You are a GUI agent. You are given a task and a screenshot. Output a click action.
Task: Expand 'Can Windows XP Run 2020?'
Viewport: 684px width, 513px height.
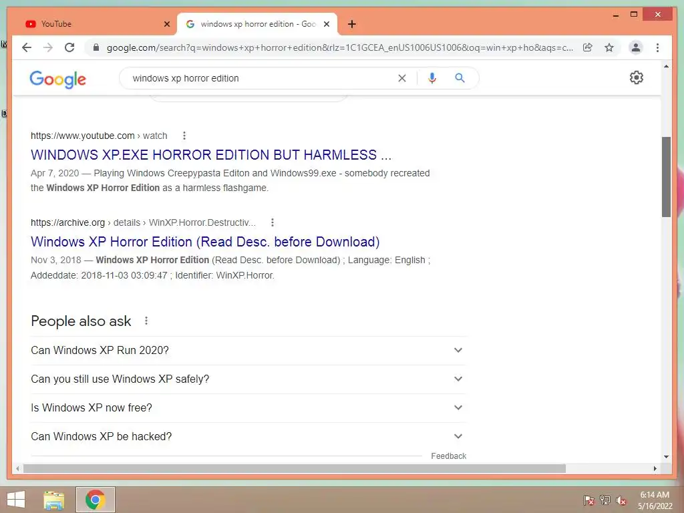248,350
